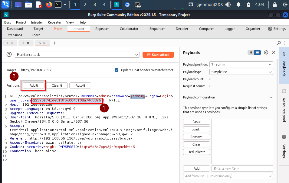The width and height of the screenshot is (289, 183).
Task: Click the Deduplicate button
Action: click(x=196, y=152)
